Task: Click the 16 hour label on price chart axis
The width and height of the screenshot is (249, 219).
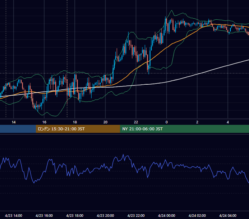Action: 44,122
